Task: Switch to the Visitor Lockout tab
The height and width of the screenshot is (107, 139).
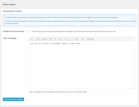Action: click(9, 5)
